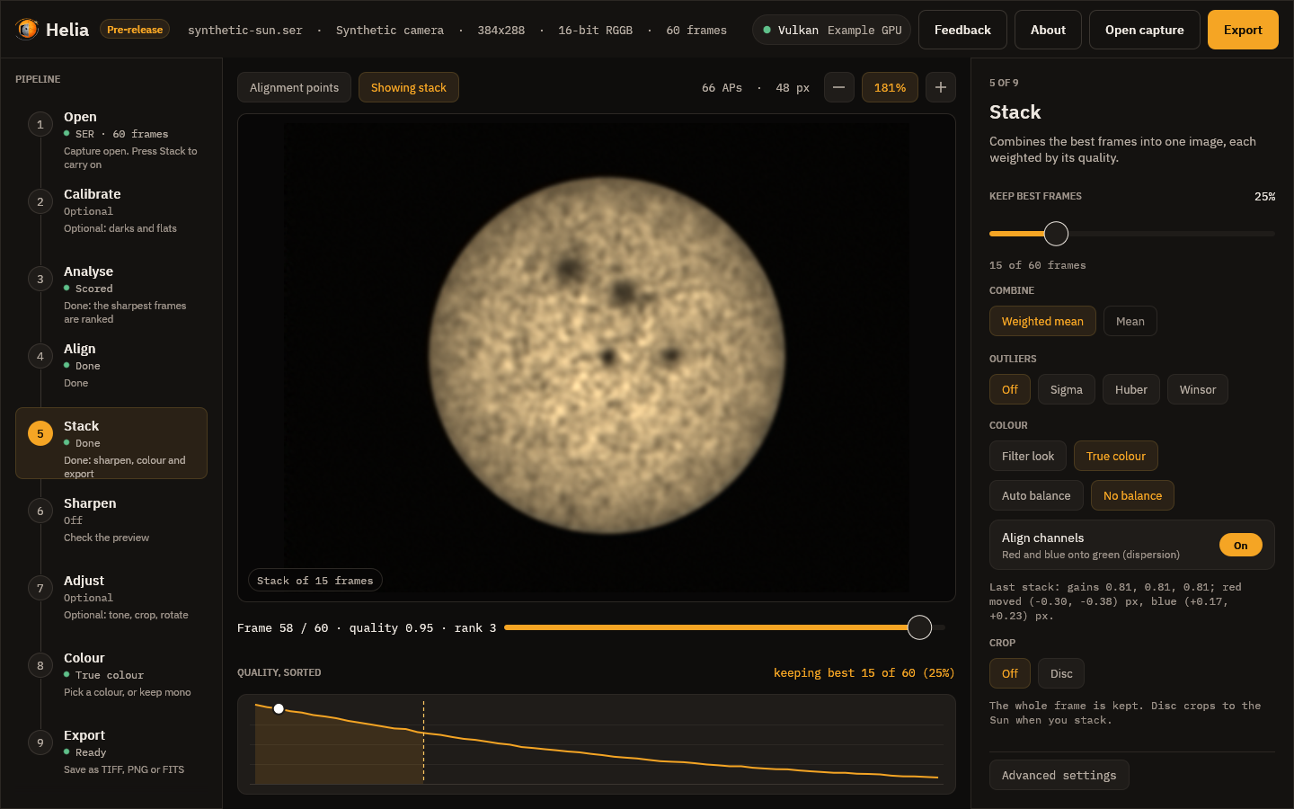Reset zoom via 181% button

(890, 87)
